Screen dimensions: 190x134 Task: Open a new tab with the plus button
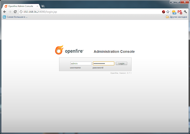pyautogui.click(x=43, y=6)
